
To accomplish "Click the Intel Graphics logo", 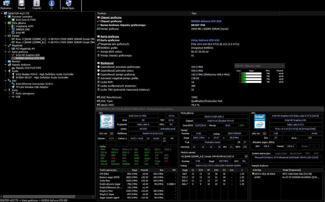I will pyautogui.click(x=260, y=121).
